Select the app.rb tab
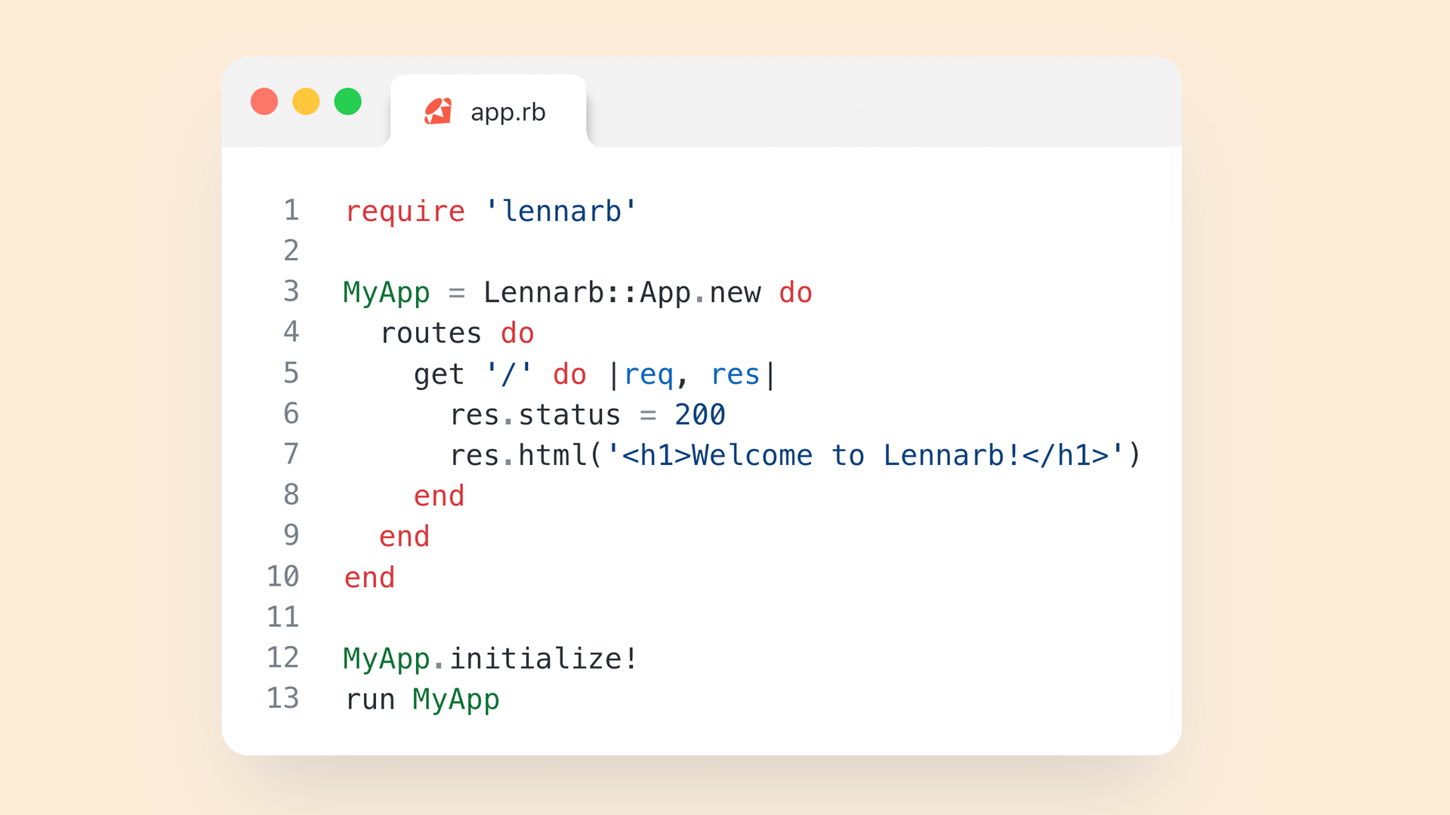This screenshot has width=1450, height=815. tap(488, 111)
